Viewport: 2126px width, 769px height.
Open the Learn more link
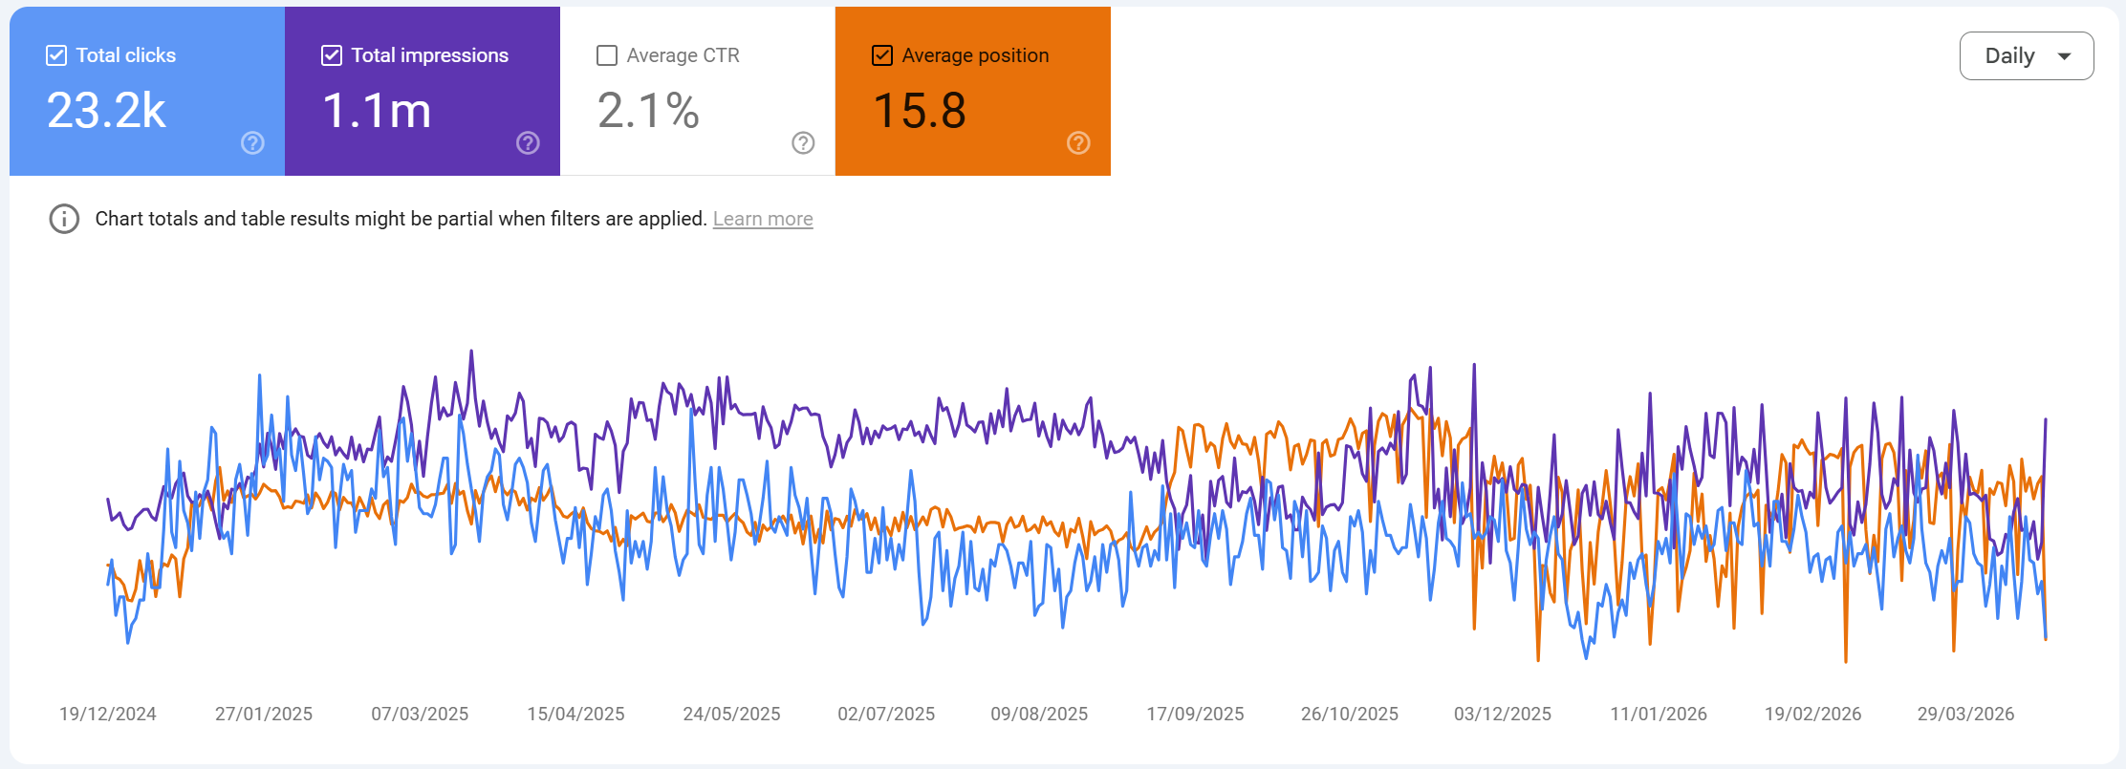(763, 219)
